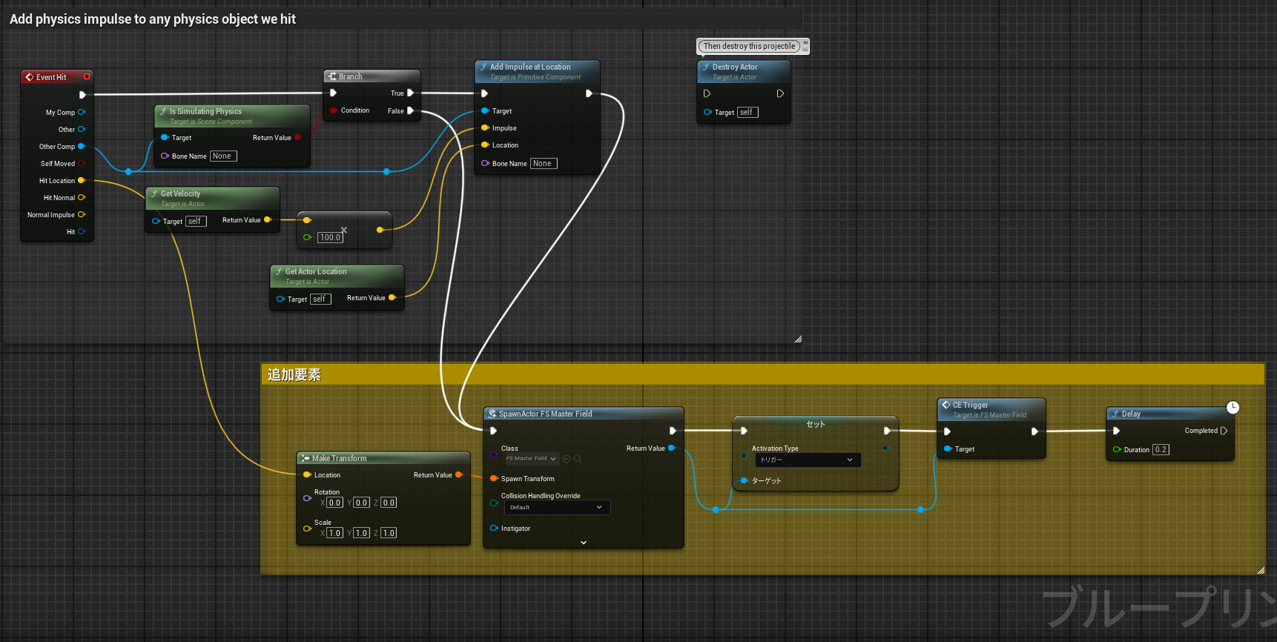This screenshot has width=1277, height=642.
Task: Click the Add Impulse at Location exec output pin
Action: coord(589,93)
